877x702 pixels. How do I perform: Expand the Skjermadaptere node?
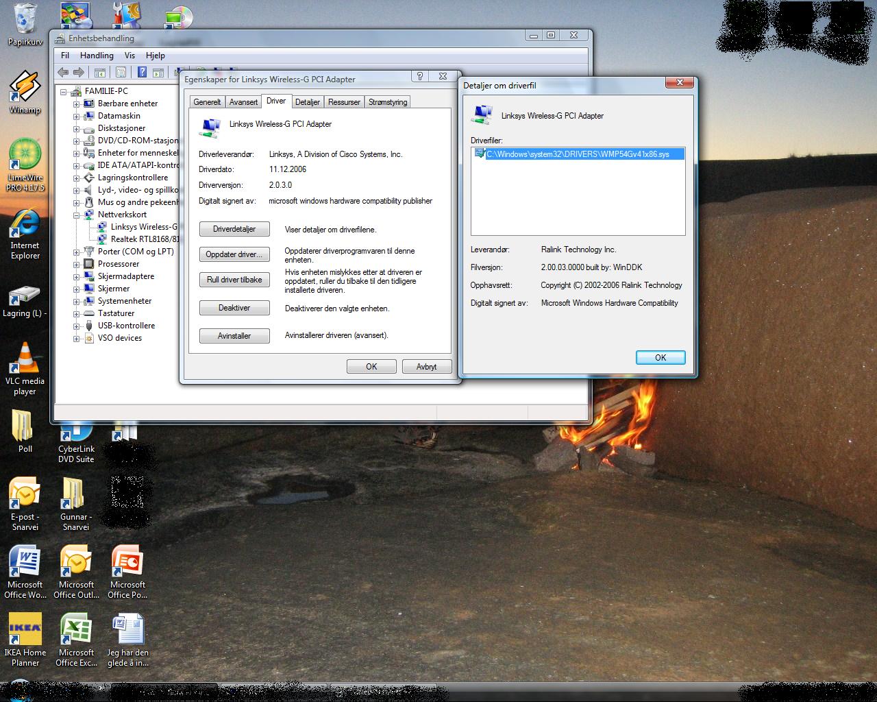76,276
